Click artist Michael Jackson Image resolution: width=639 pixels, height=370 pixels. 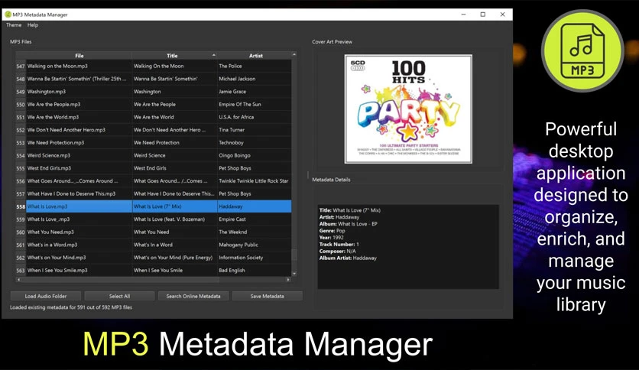237,79
